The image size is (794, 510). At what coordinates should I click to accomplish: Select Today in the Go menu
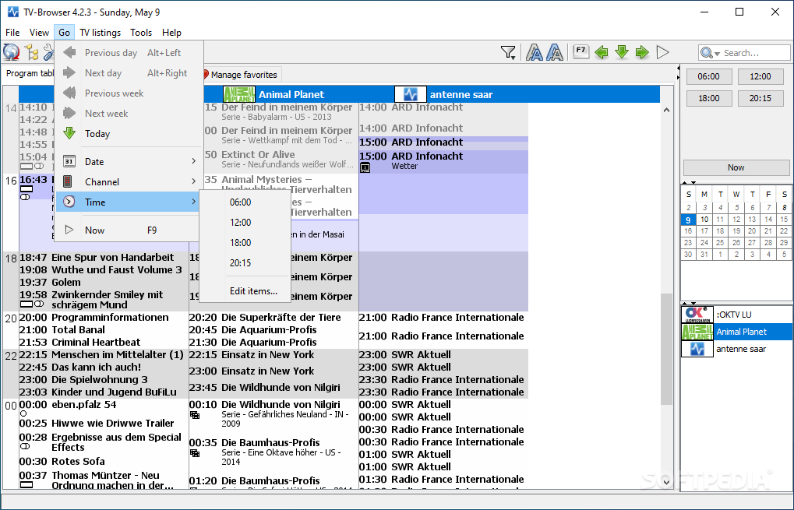point(126,134)
